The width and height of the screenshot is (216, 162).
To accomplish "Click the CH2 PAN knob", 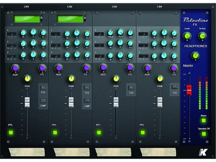I will coord(71,79).
